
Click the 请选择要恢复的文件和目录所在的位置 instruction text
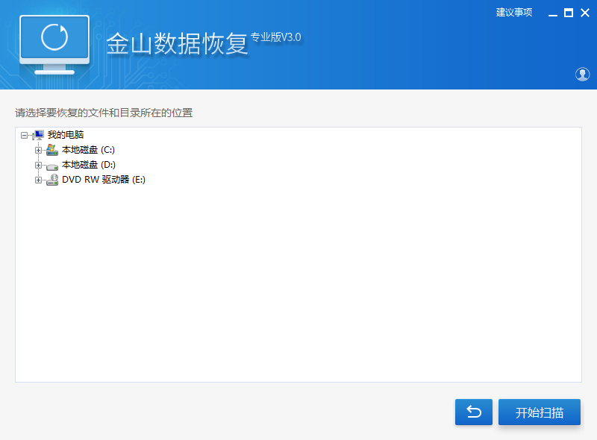104,113
